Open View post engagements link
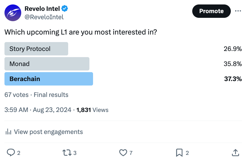 [x=48, y=132]
